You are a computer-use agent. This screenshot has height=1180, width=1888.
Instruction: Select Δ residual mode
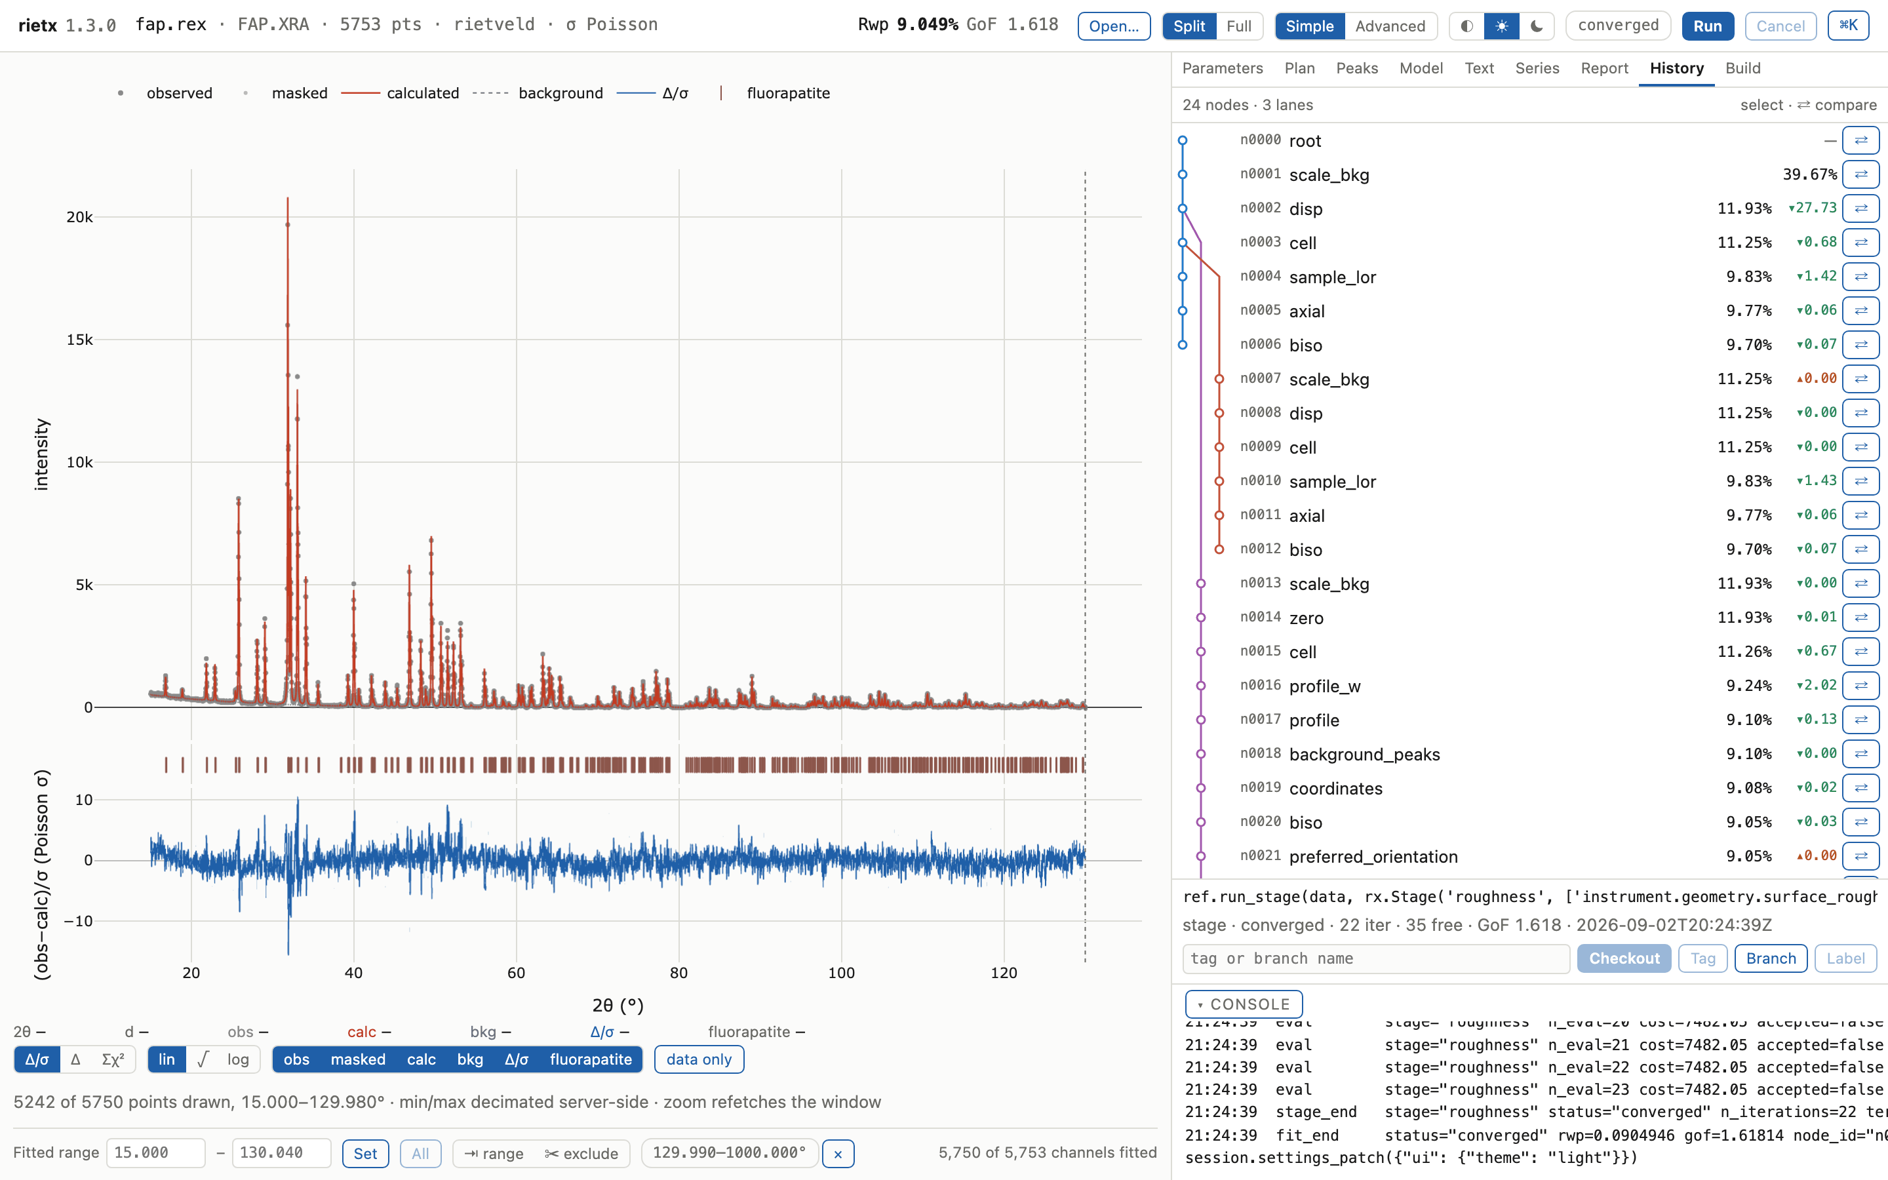click(75, 1059)
